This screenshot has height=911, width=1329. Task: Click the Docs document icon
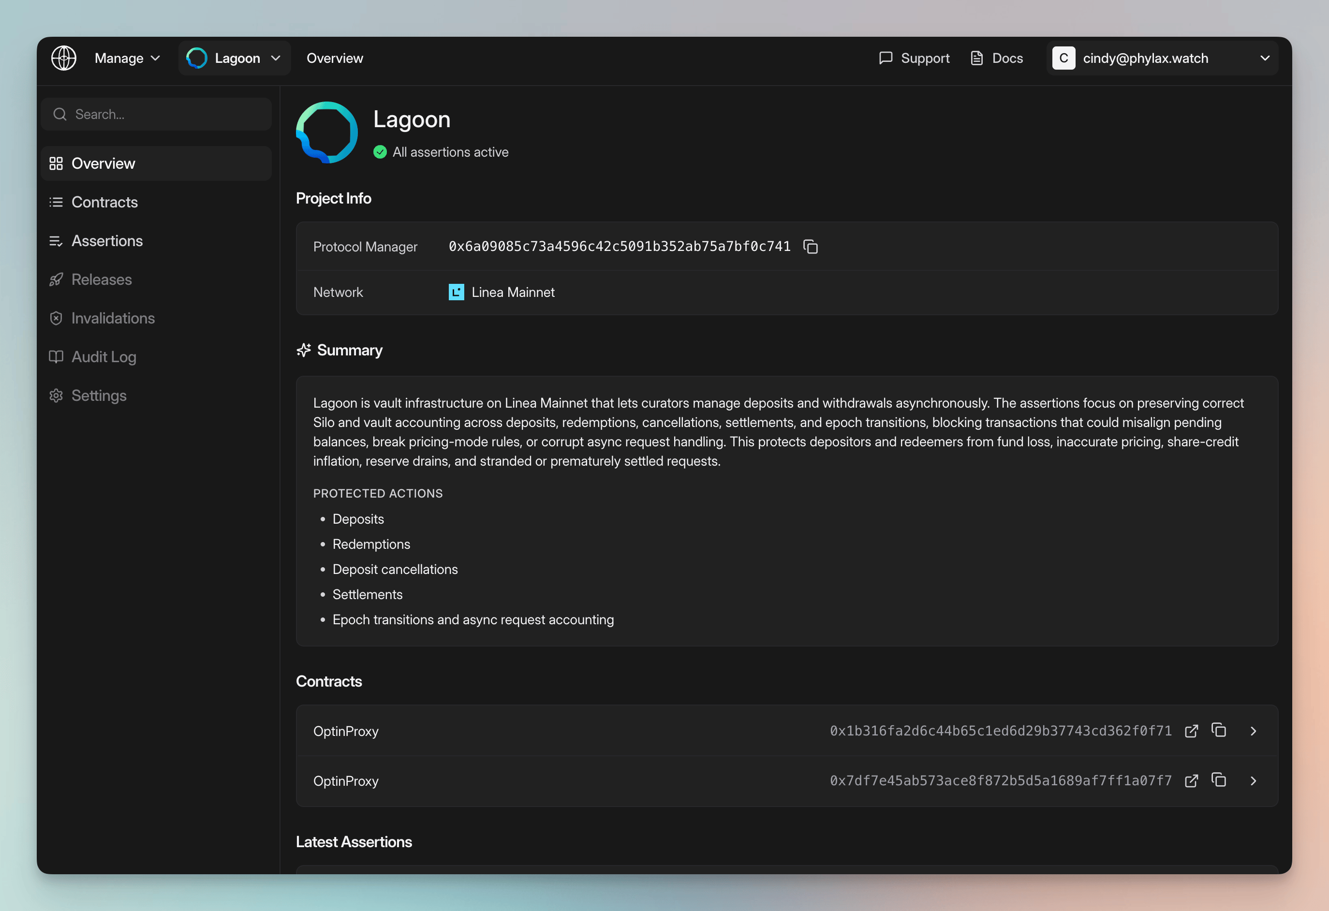point(977,58)
